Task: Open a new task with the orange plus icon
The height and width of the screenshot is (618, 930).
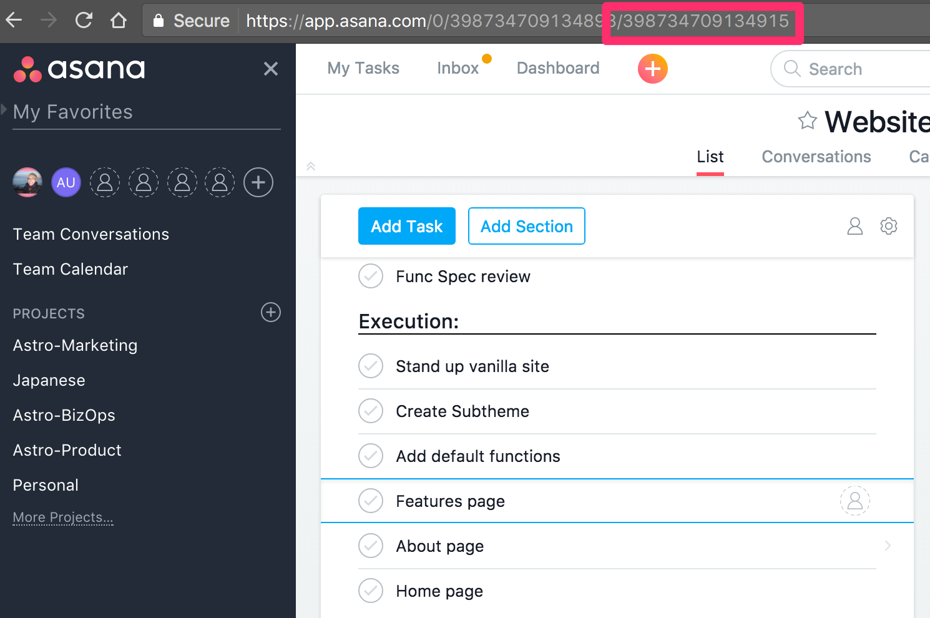Action: click(x=652, y=68)
